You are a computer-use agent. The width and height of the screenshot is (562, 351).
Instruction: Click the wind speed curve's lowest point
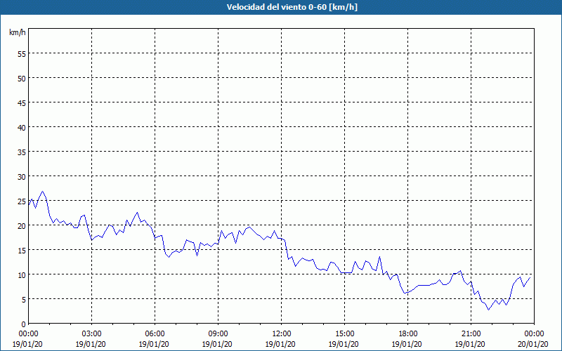(488, 310)
